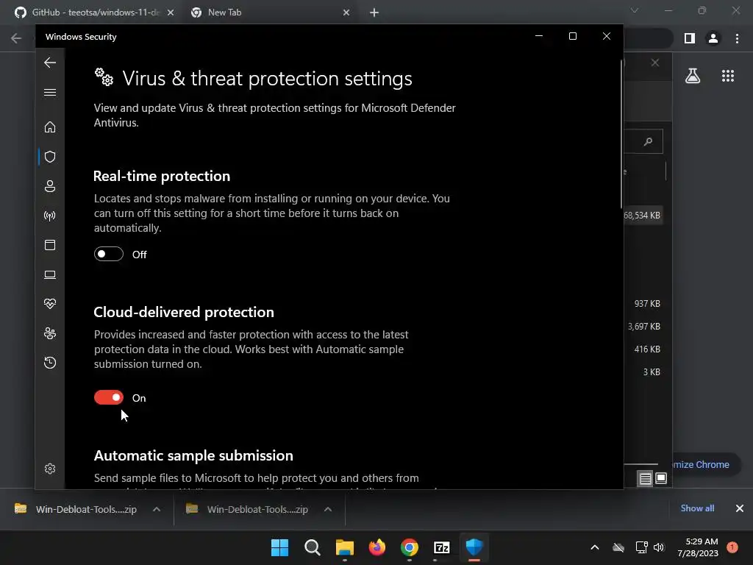Open Device security laptop icon
This screenshot has height=565, width=753.
tap(50, 274)
